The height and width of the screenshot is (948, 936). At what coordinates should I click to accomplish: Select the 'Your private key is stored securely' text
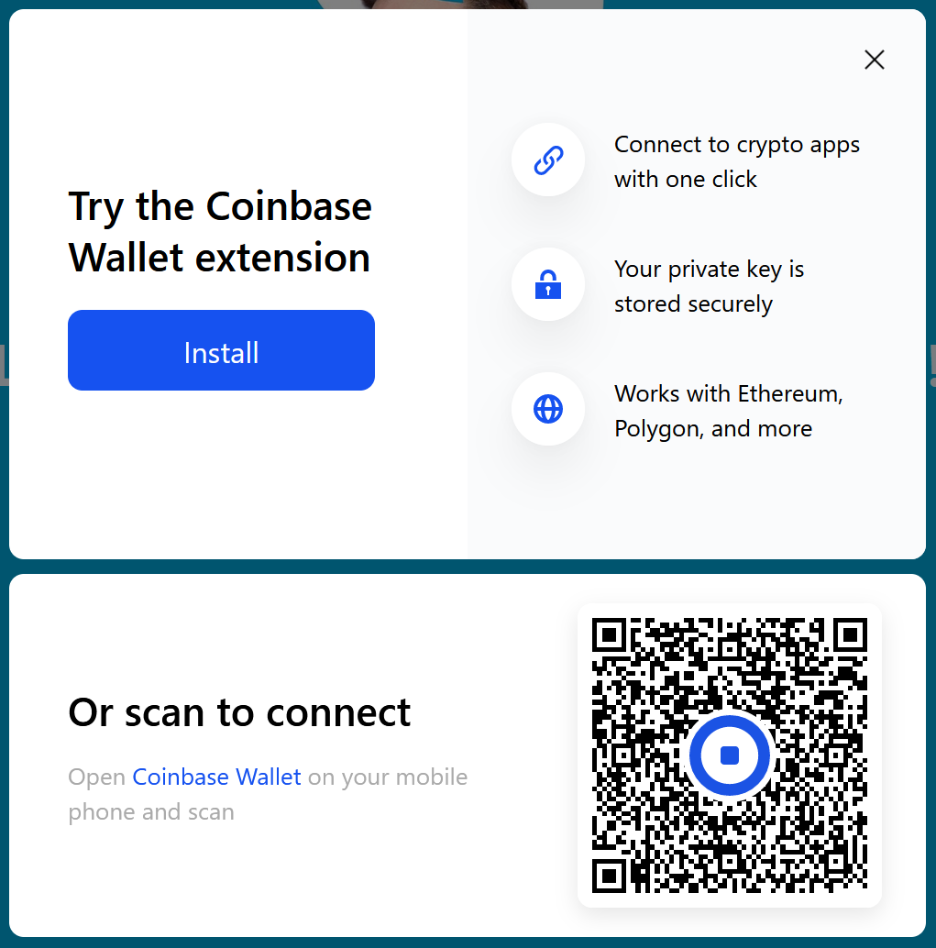tap(709, 287)
